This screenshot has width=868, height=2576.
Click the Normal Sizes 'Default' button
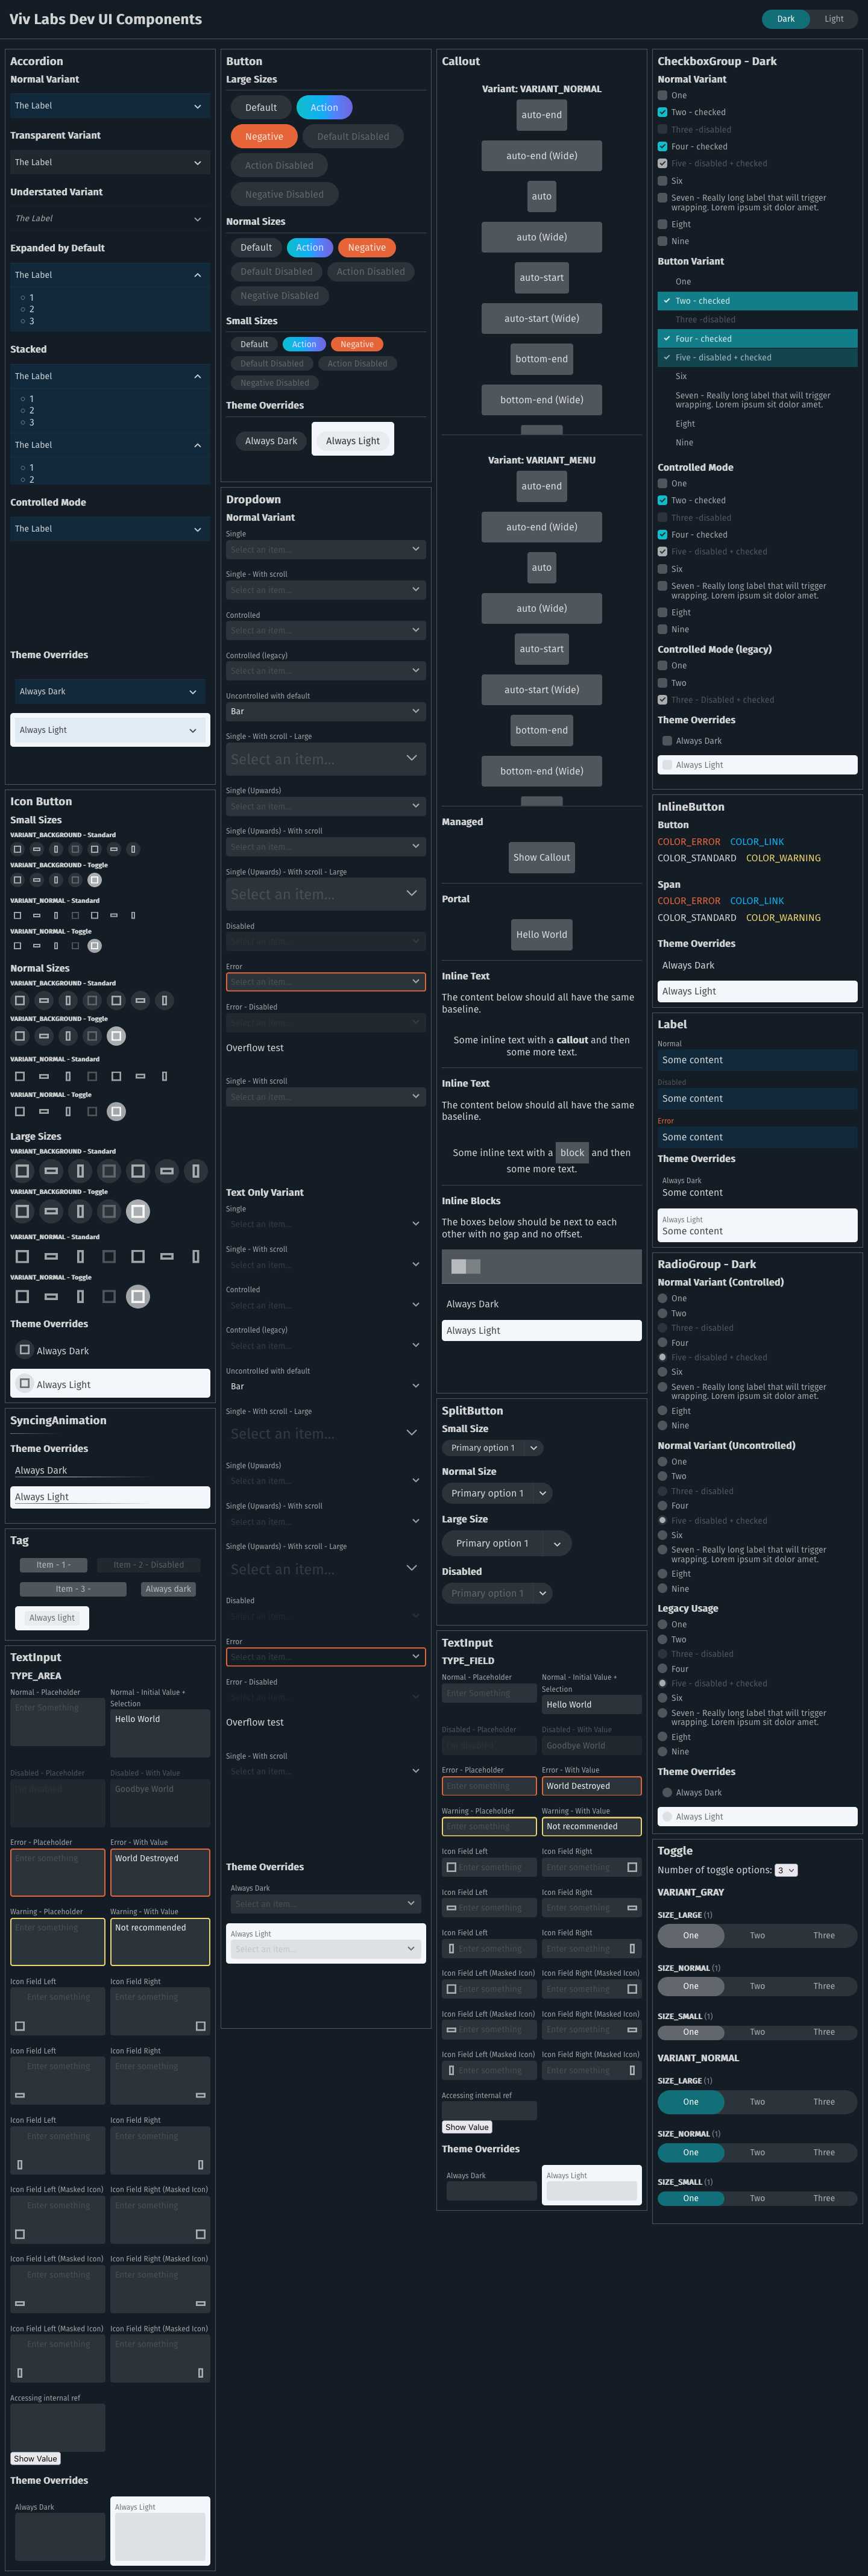coord(256,247)
